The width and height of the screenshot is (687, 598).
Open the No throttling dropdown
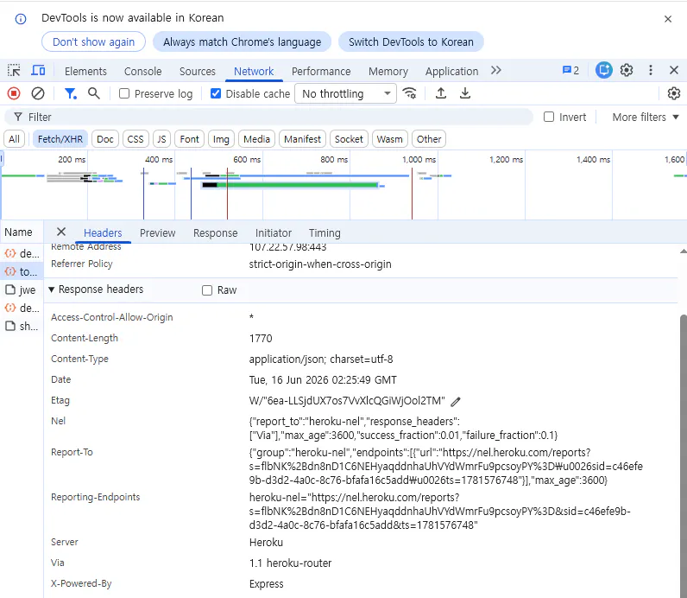[346, 93]
